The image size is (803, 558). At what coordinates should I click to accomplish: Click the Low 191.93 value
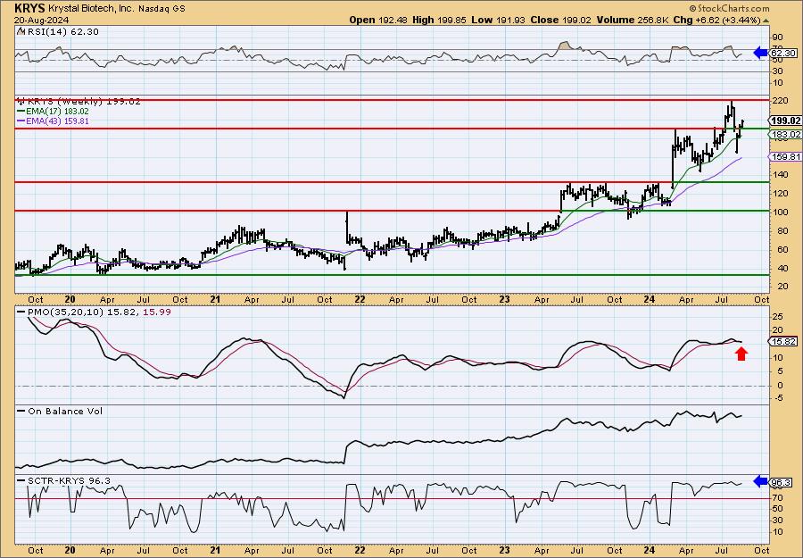coord(498,20)
